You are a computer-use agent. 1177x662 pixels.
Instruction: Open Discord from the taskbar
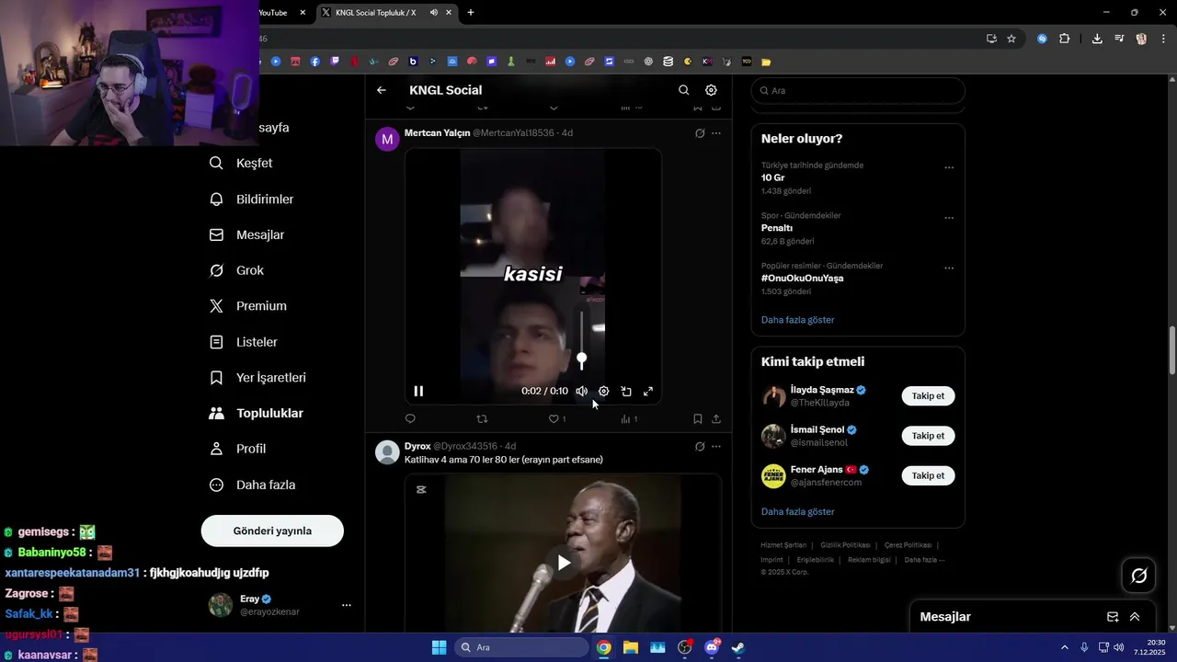pyautogui.click(x=712, y=647)
